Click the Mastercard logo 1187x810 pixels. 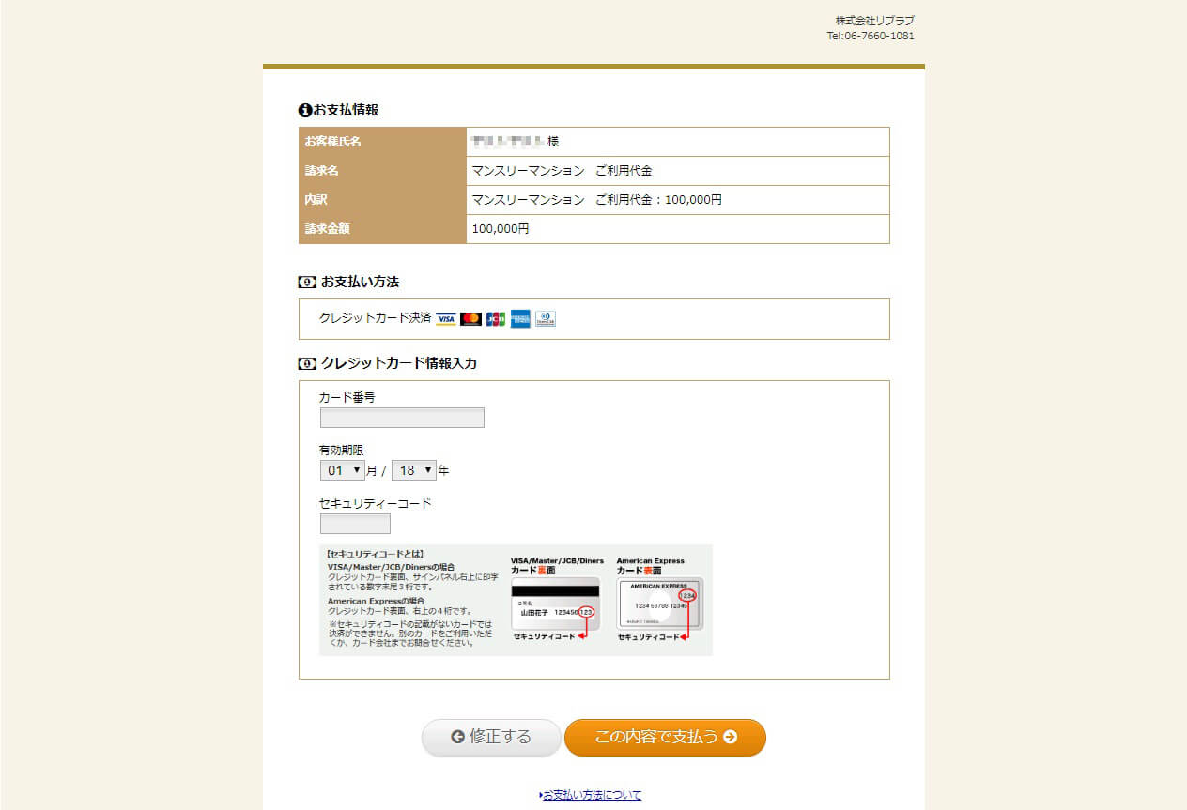[471, 319]
